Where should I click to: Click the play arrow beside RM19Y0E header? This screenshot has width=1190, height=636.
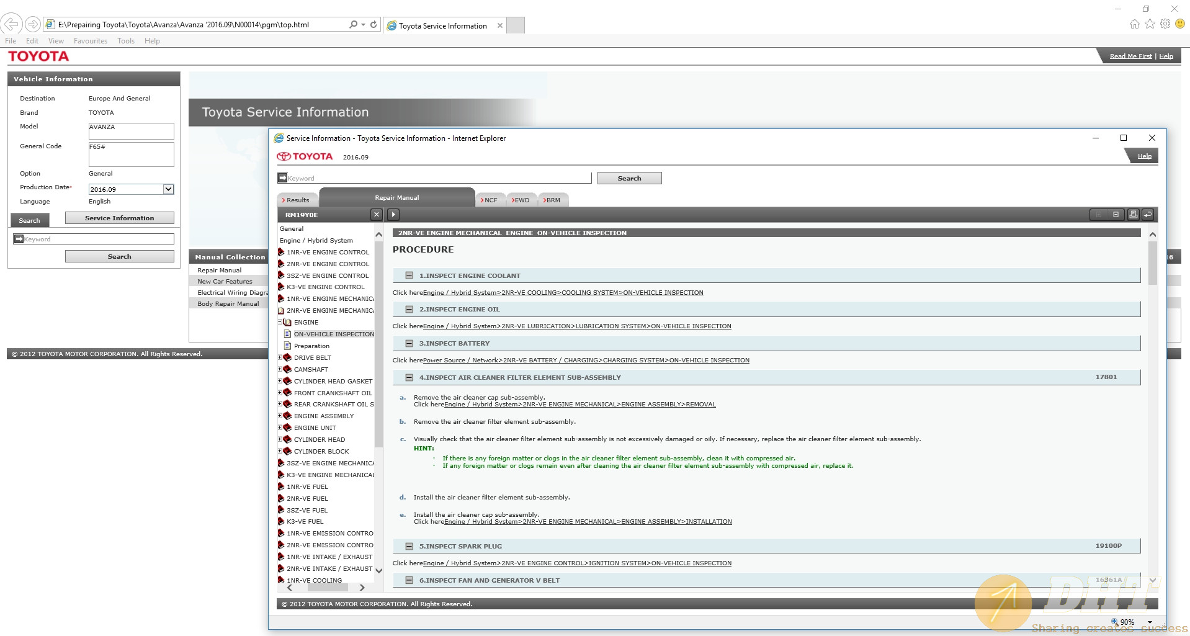pyautogui.click(x=393, y=215)
